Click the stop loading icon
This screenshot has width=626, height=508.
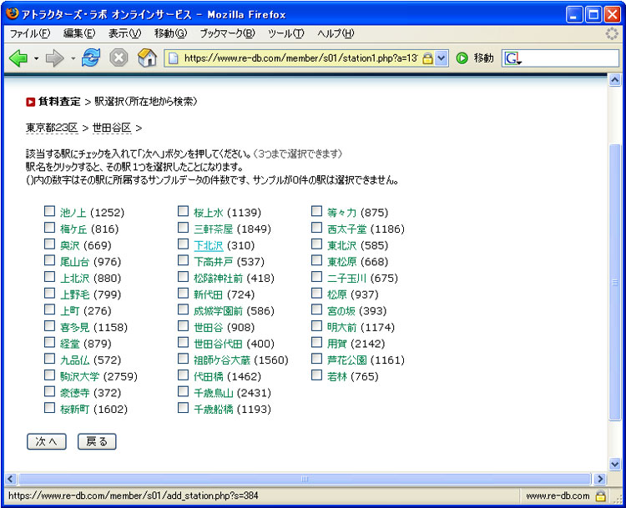tap(119, 58)
